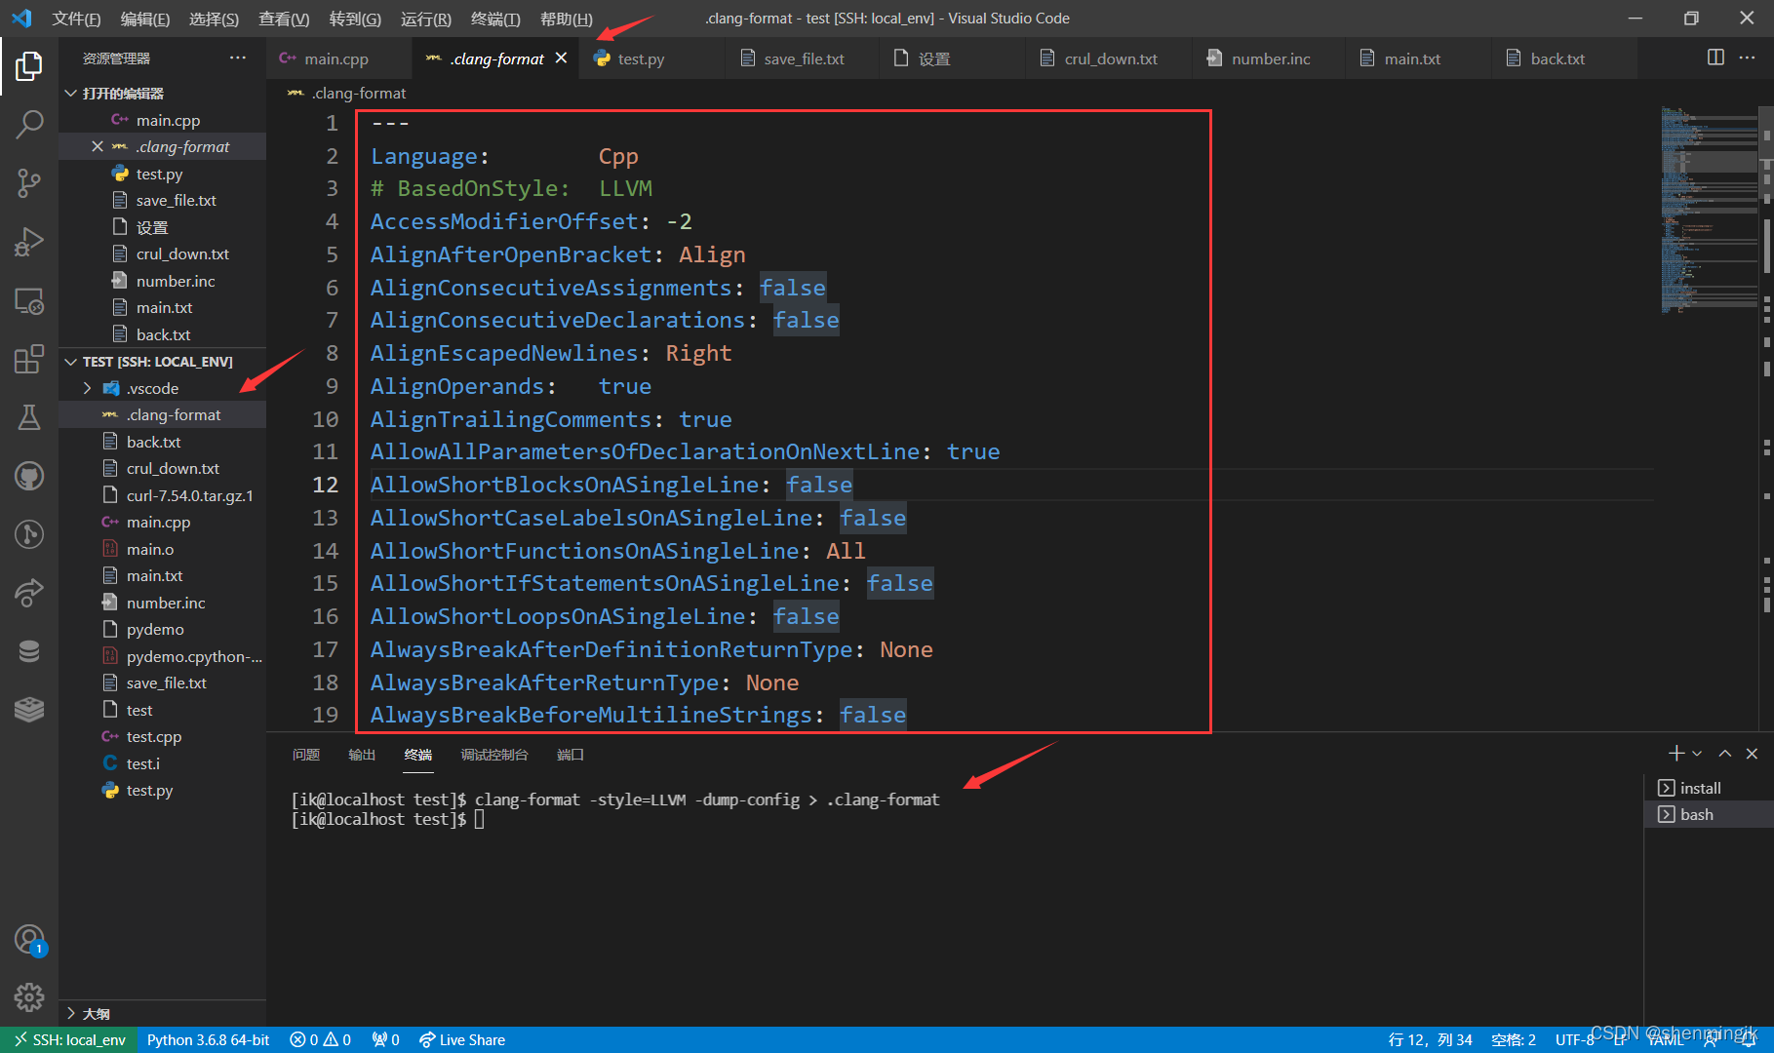Open the Go menu
This screenshot has width=1774, height=1053.
355,19
